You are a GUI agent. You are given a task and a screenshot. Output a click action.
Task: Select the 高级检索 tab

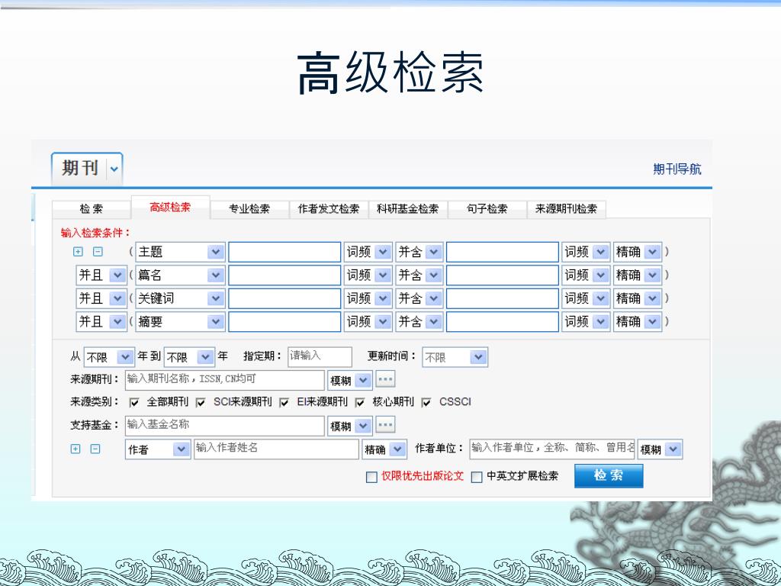pyautogui.click(x=170, y=208)
